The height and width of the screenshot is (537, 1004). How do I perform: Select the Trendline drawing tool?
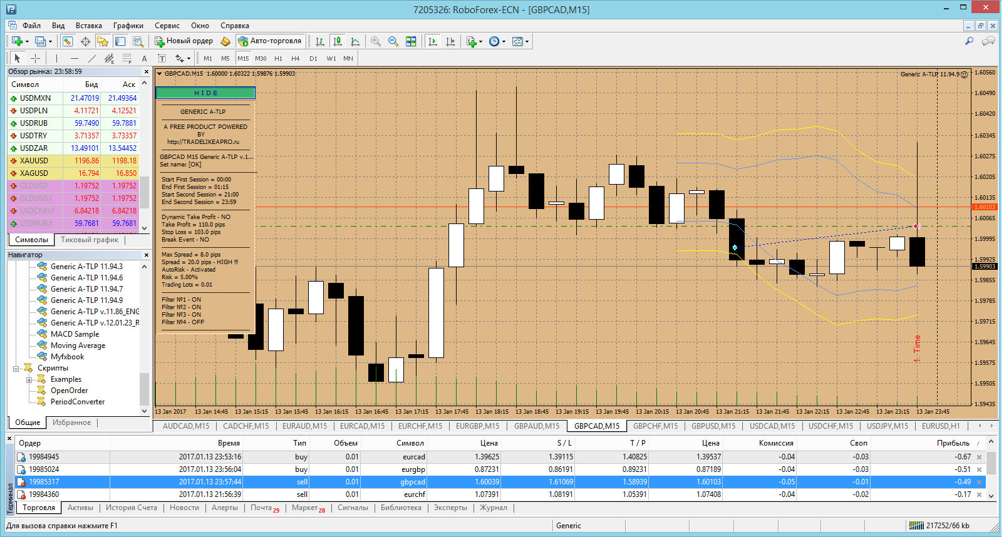tap(92, 58)
